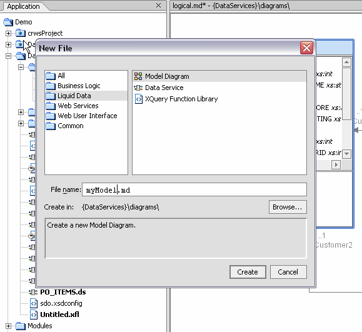Click the PO_ITEMS.ds file name

(x=63, y=292)
